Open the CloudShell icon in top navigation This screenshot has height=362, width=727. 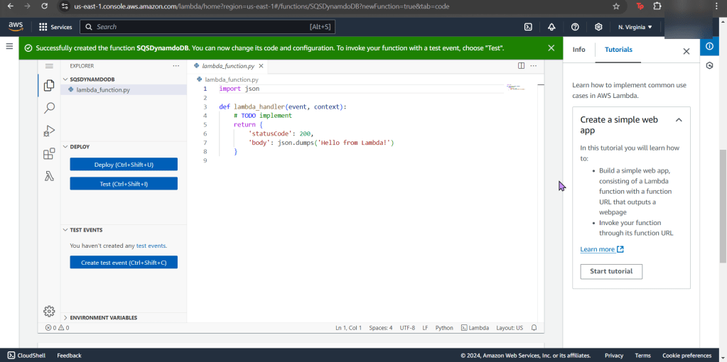(528, 27)
